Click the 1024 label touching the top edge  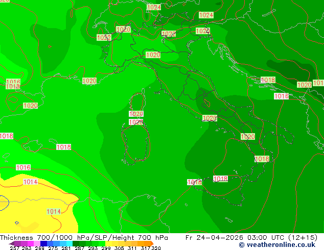click(154, 8)
